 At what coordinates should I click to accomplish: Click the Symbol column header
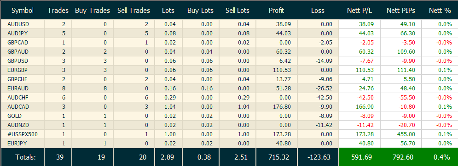pos(23,11)
